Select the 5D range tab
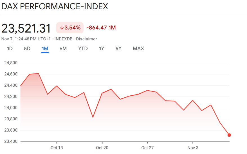The height and width of the screenshot is (154, 247). [x=27, y=49]
